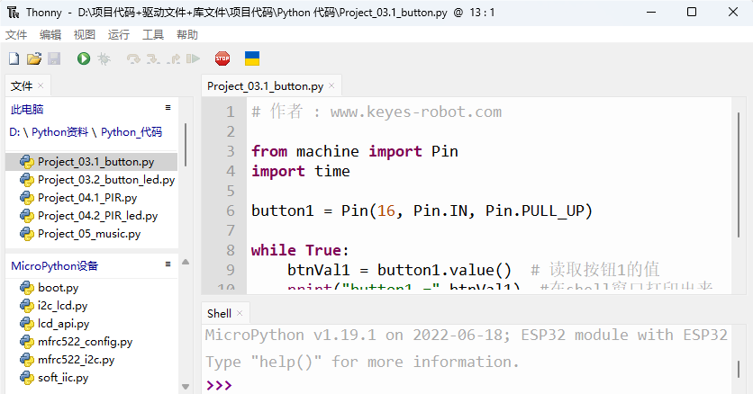
Task: Click the New file icon
Action: point(14,58)
